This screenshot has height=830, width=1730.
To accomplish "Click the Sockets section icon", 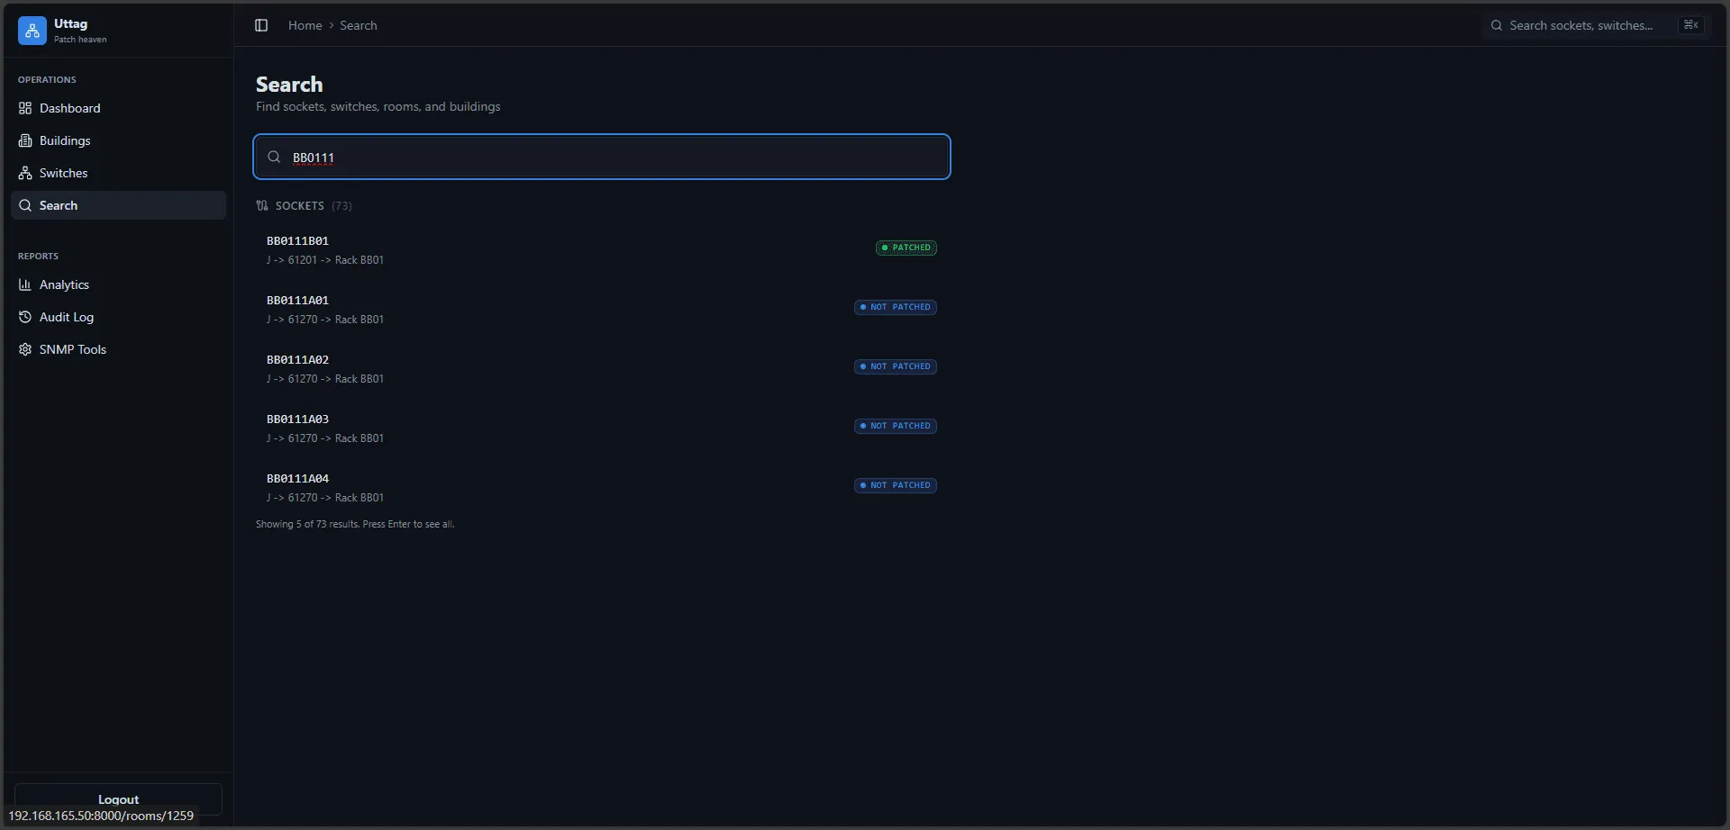I will tap(262, 205).
